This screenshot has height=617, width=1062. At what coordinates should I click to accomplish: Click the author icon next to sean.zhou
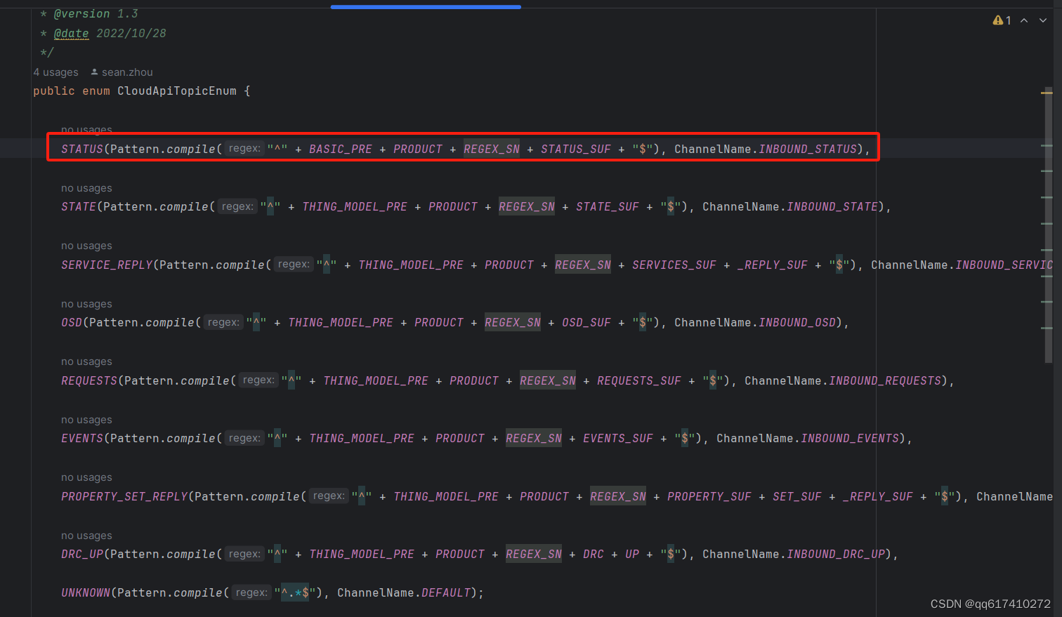click(x=94, y=72)
